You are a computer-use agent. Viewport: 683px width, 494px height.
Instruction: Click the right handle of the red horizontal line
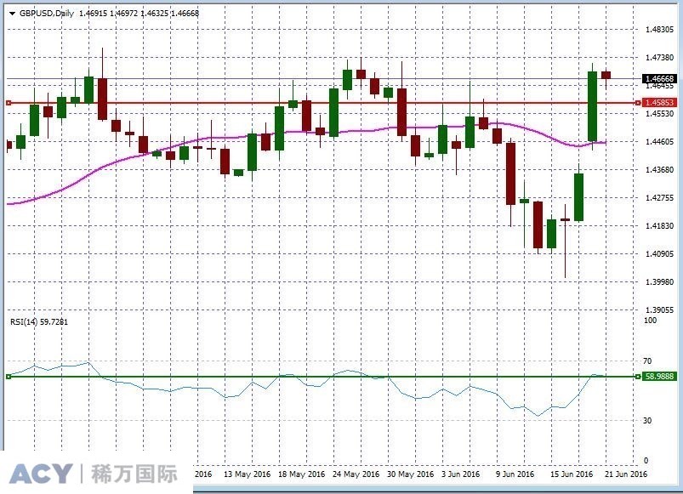638,103
